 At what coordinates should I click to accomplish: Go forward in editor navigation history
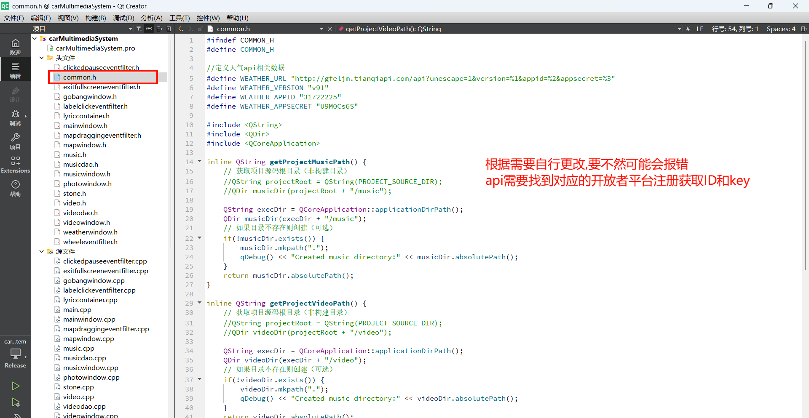point(190,29)
